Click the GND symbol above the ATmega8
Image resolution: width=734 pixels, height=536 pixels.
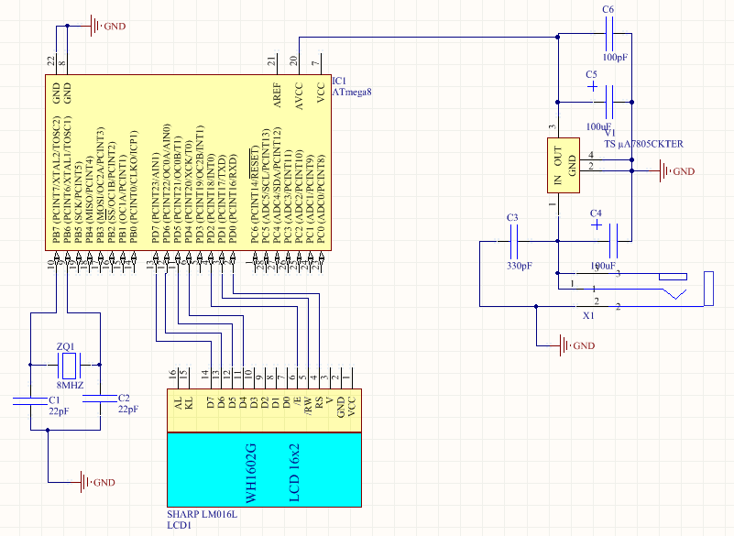coord(98,26)
